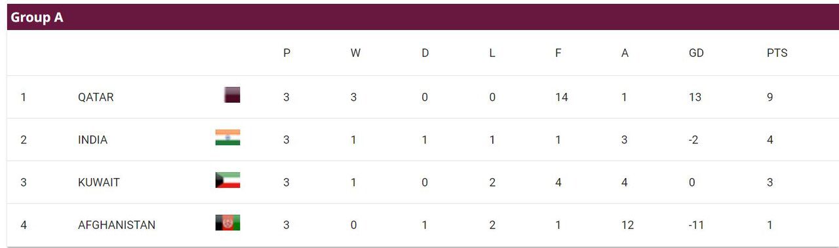Viewport: 839px width, 248px height.
Task: Open the QATAR team name
Action: [x=96, y=97]
